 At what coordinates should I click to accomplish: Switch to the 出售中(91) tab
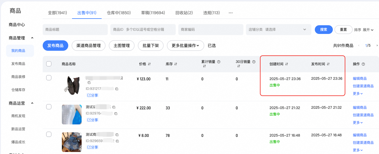(87, 13)
